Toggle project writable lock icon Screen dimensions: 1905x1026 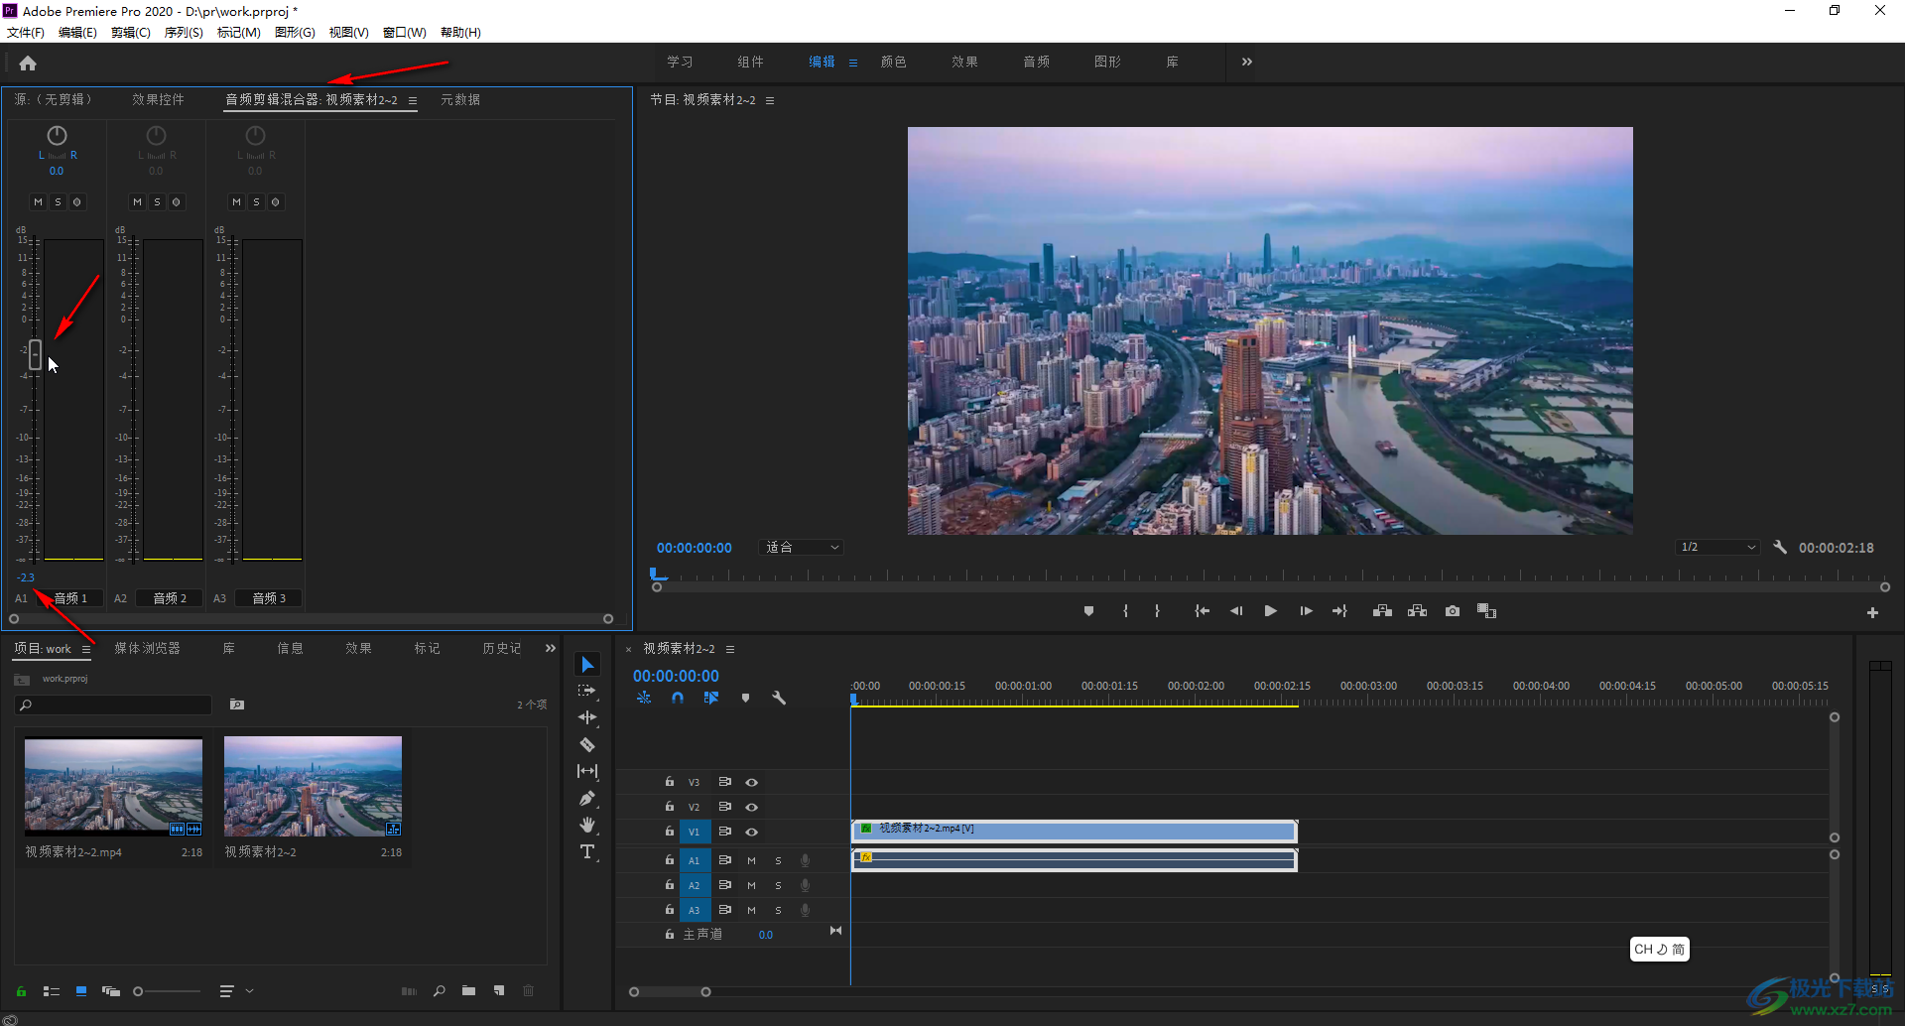pyautogui.click(x=21, y=991)
